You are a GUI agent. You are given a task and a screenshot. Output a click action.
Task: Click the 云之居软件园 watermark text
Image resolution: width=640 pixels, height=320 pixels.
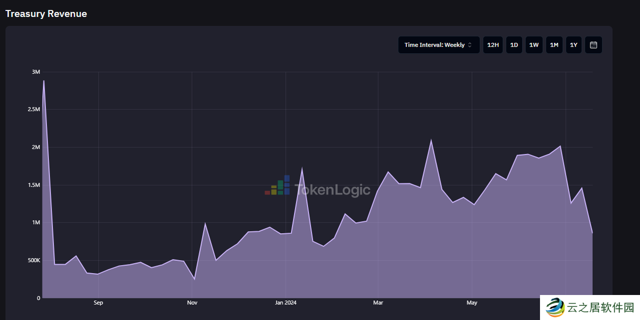point(600,307)
